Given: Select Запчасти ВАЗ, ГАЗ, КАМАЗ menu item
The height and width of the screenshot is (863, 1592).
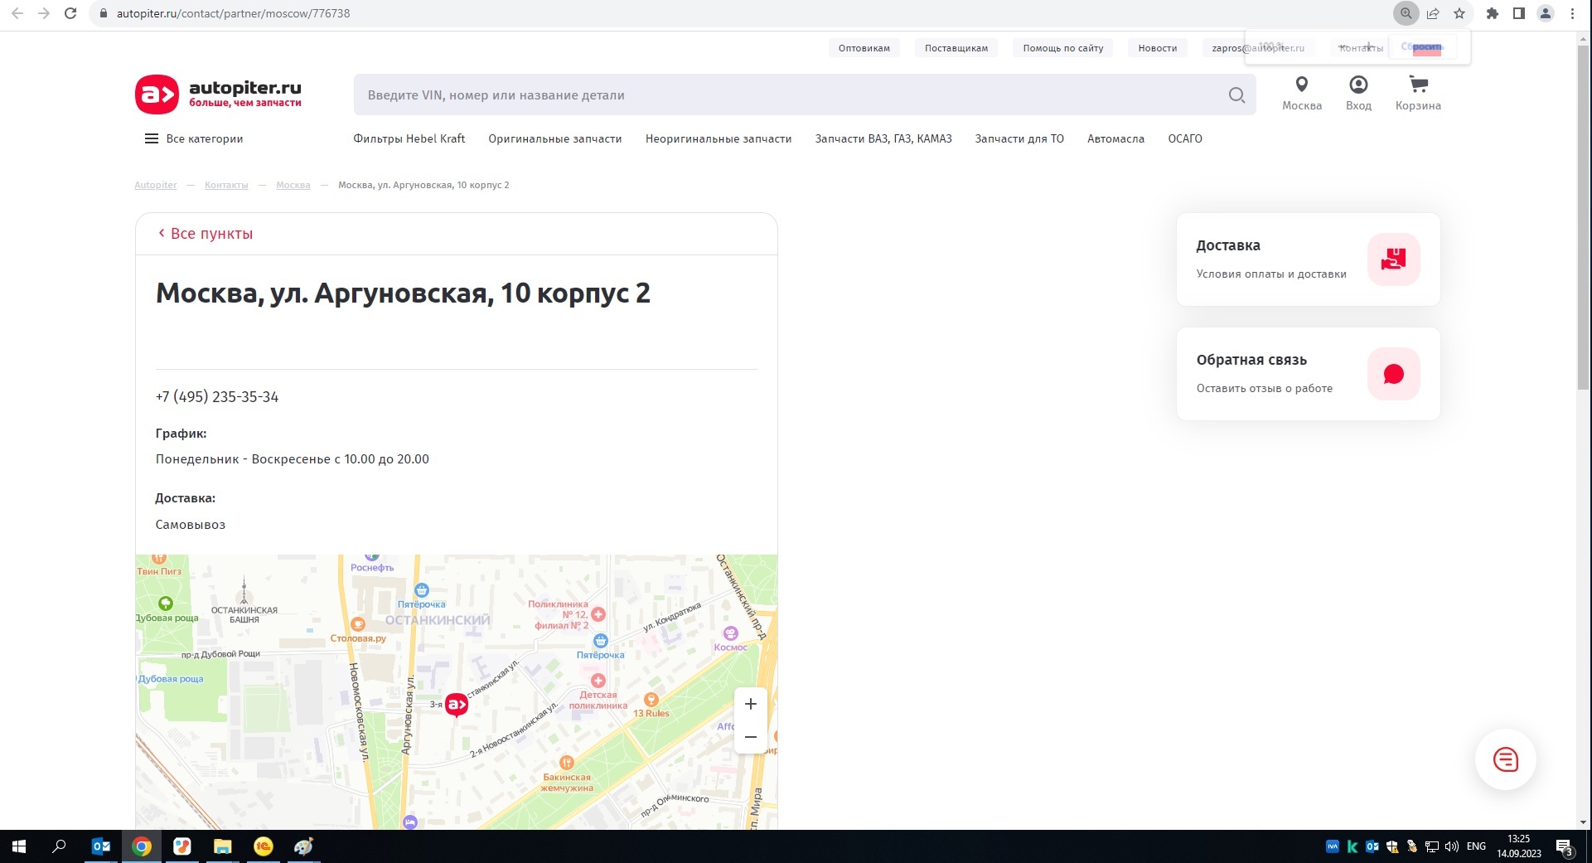Looking at the screenshot, I should [883, 138].
